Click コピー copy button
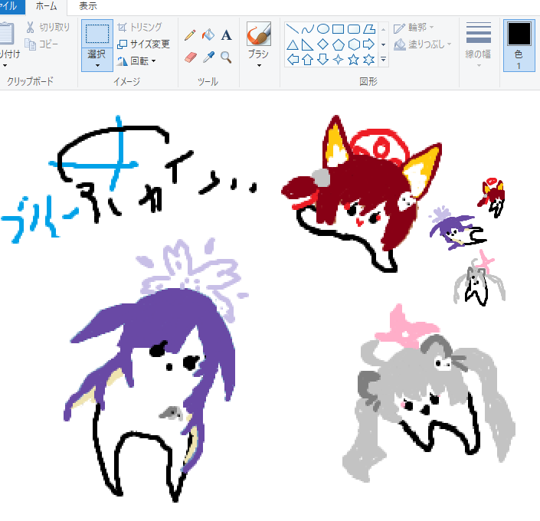 tap(41, 44)
